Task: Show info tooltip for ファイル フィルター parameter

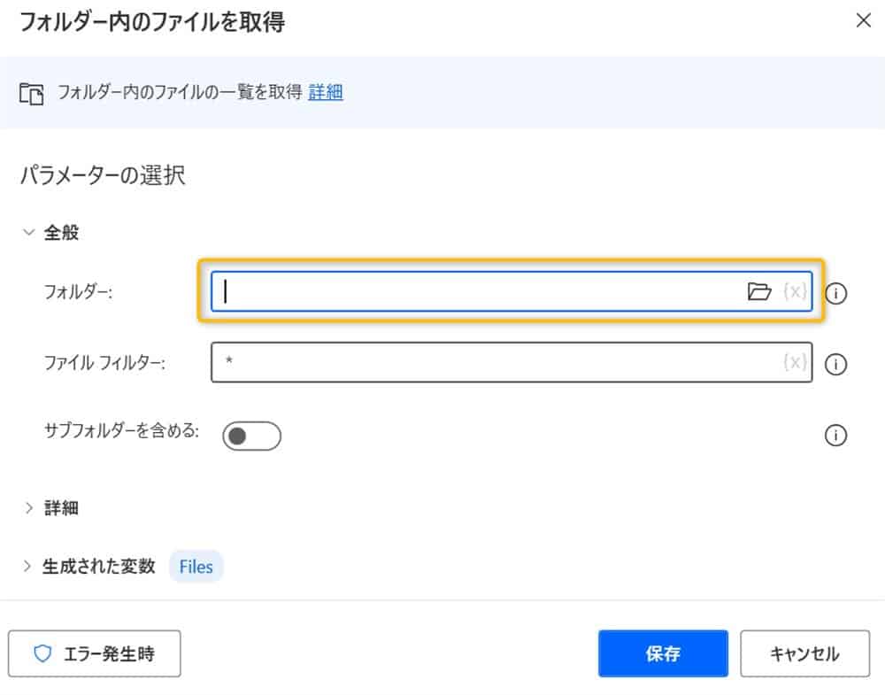Action: click(835, 364)
